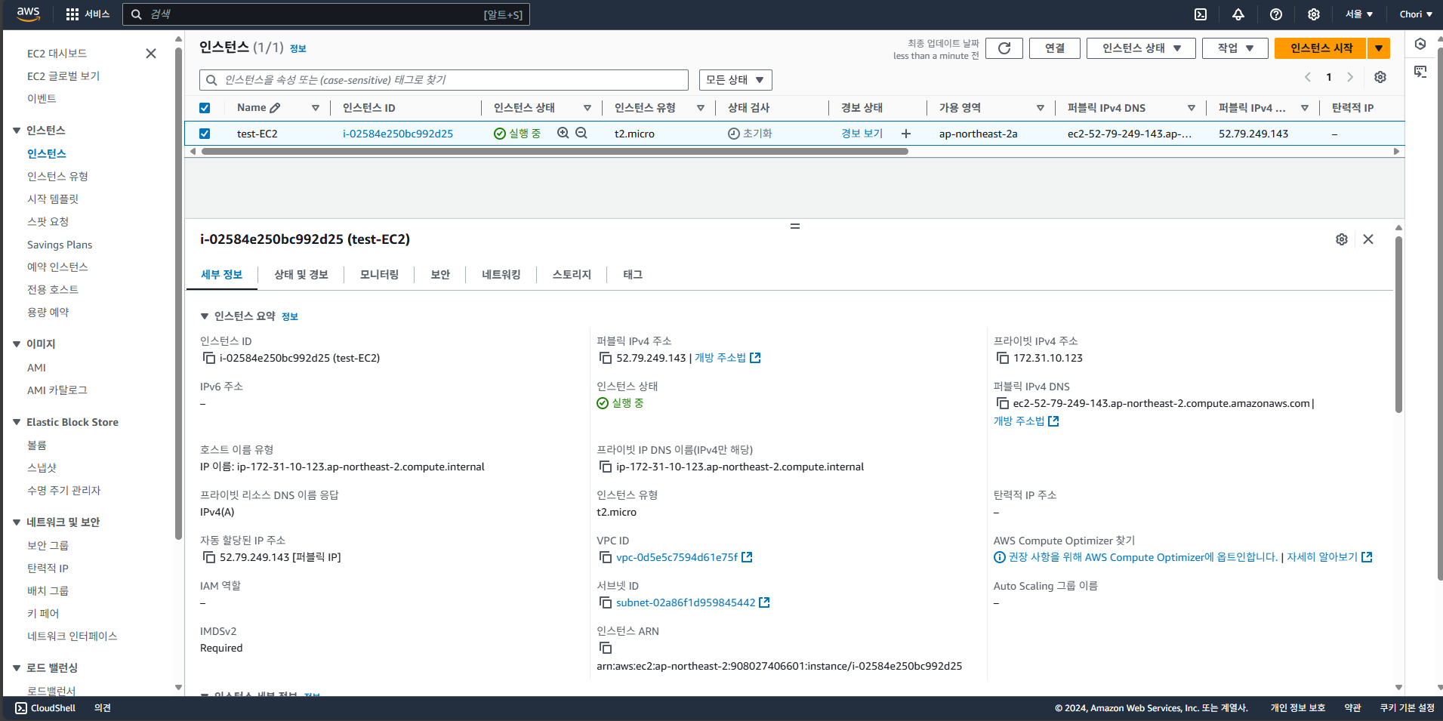Go to previous page of instances
Image resolution: width=1443 pixels, height=721 pixels.
(x=1308, y=77)
